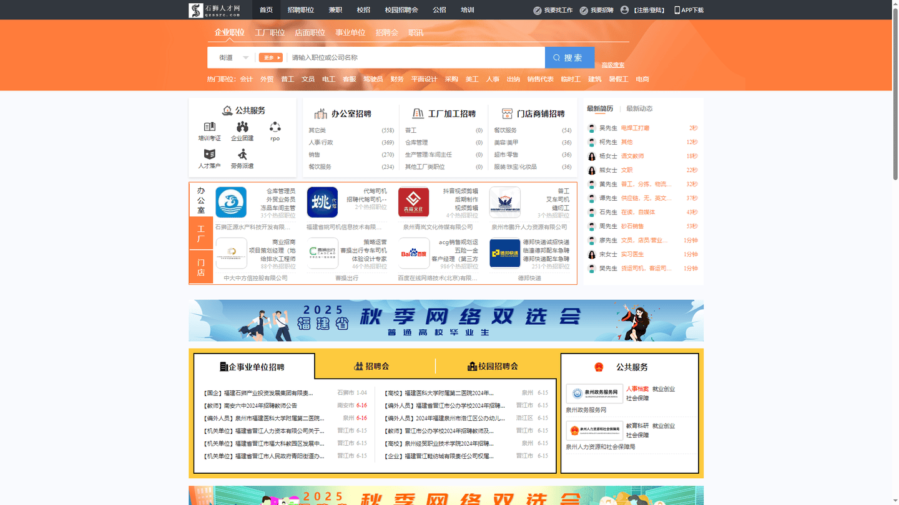
Task: Click the 我要招聘 icon in header
Action: click(584, 10)
